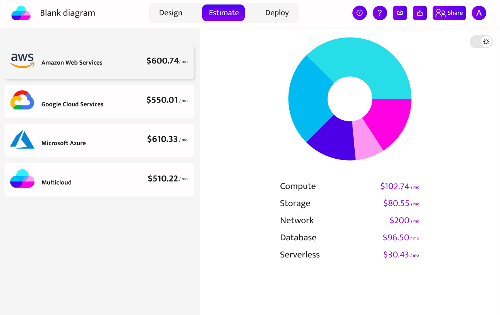Switch to the Deploy tab
Screen dimensions: 500x315
pyautogui.click(x=277, y=13)
